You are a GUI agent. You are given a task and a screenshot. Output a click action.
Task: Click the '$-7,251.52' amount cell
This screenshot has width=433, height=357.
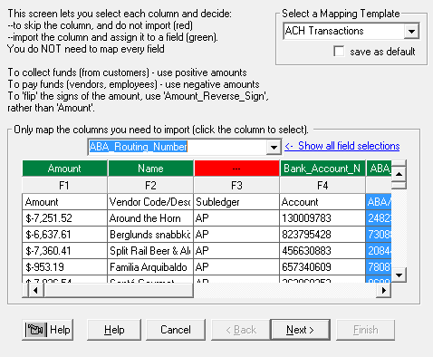(x=64, y=218)
